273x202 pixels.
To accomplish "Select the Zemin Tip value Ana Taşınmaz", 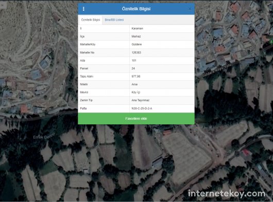I will (141, 100).
